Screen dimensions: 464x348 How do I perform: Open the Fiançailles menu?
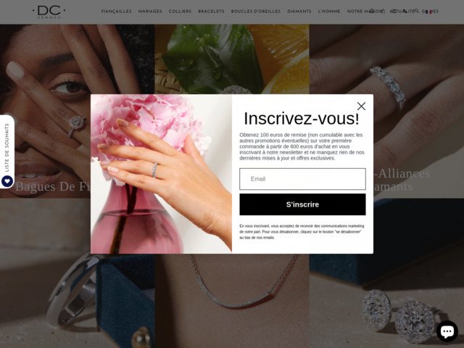pyautogui.click(x=116, y=12)
